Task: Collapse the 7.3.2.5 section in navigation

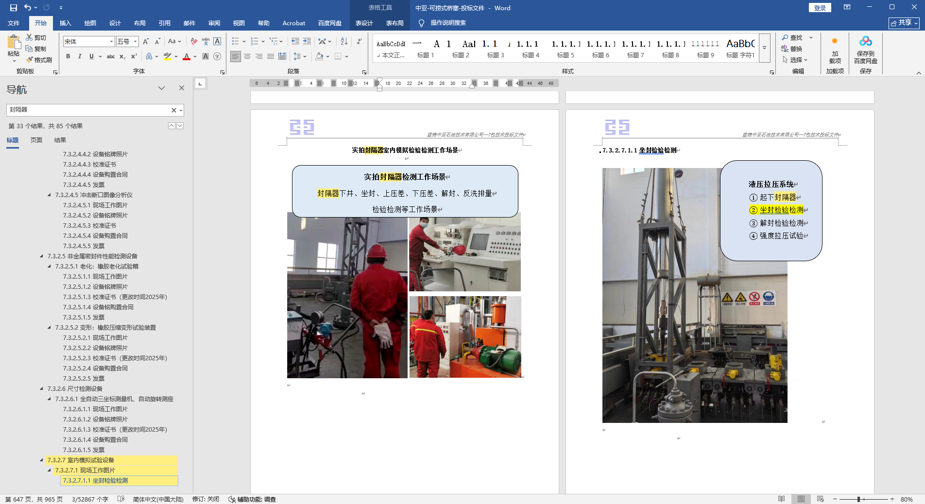Action: pyautogui.click(x=41, y=256)
